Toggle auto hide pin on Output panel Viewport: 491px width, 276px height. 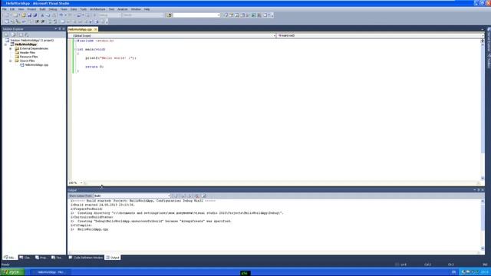(x=479, y=190)
